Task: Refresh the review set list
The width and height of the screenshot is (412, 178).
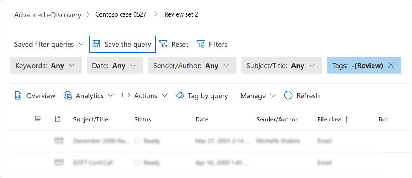Action: (302, 96)
